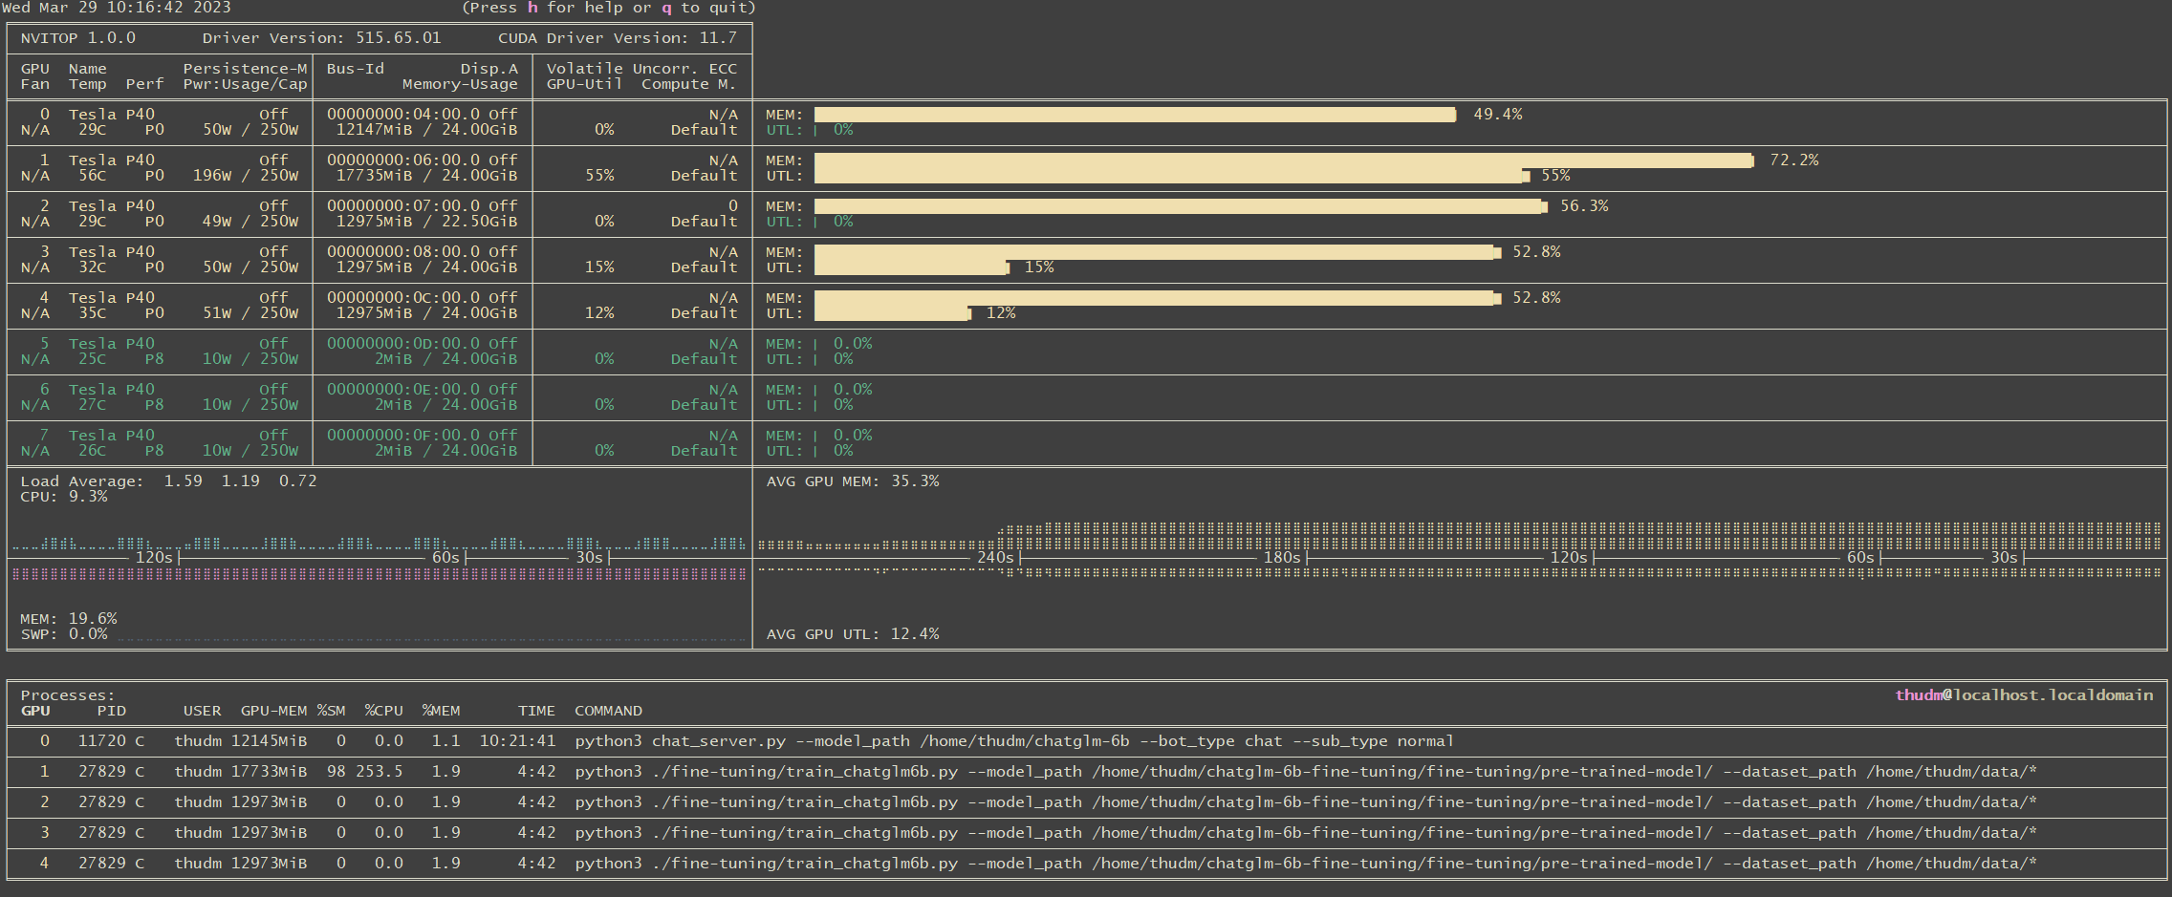Click the 'GPU-MEM' column header
The width and height of the screenshot is (2172, 897).
coord(273,711)
